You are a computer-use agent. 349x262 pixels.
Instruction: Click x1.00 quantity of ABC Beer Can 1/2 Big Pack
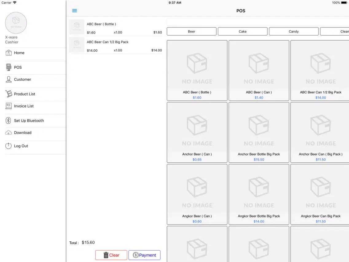tap(118, 50)
